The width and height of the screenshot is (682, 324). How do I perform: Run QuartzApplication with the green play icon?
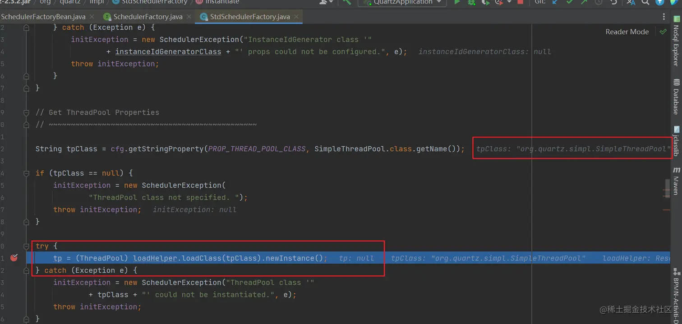click(x=457, y=2)
